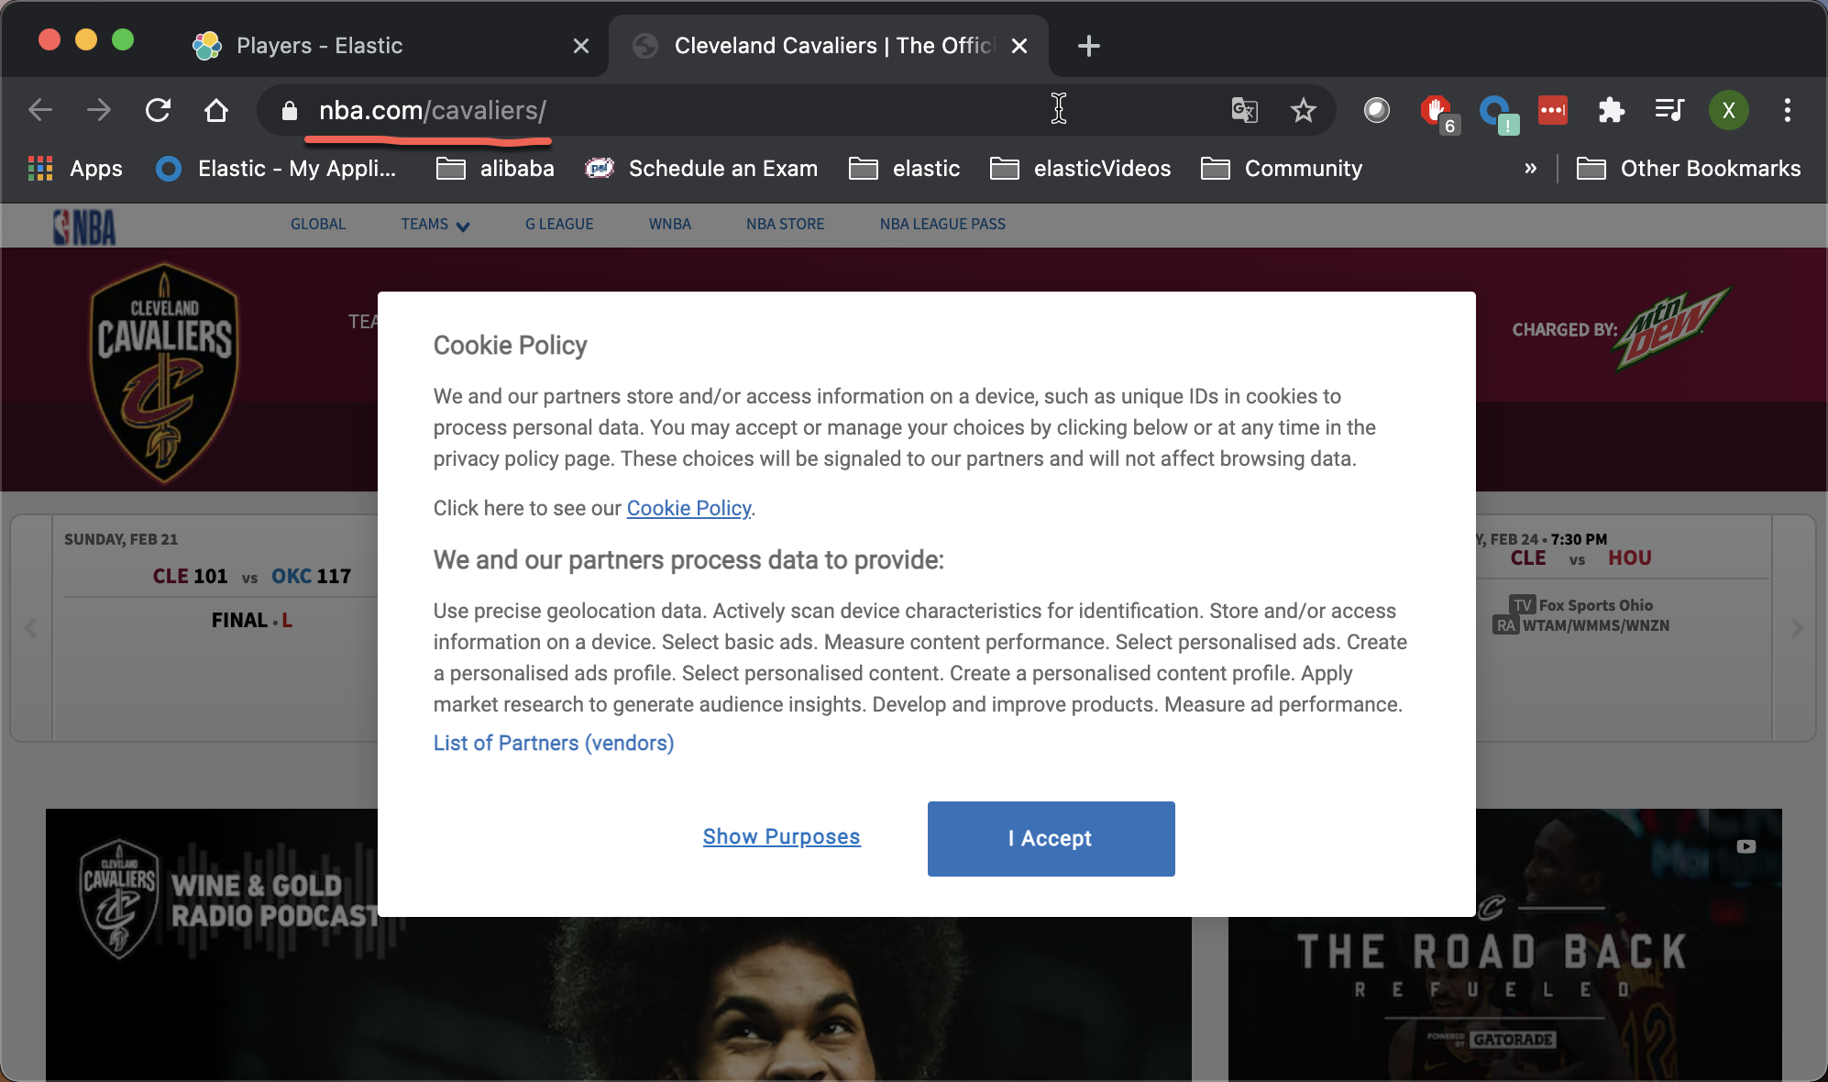Click the Show Purposes link
The width and height of the screenshot is (1828, 1082).
click(x=781, y=837)
